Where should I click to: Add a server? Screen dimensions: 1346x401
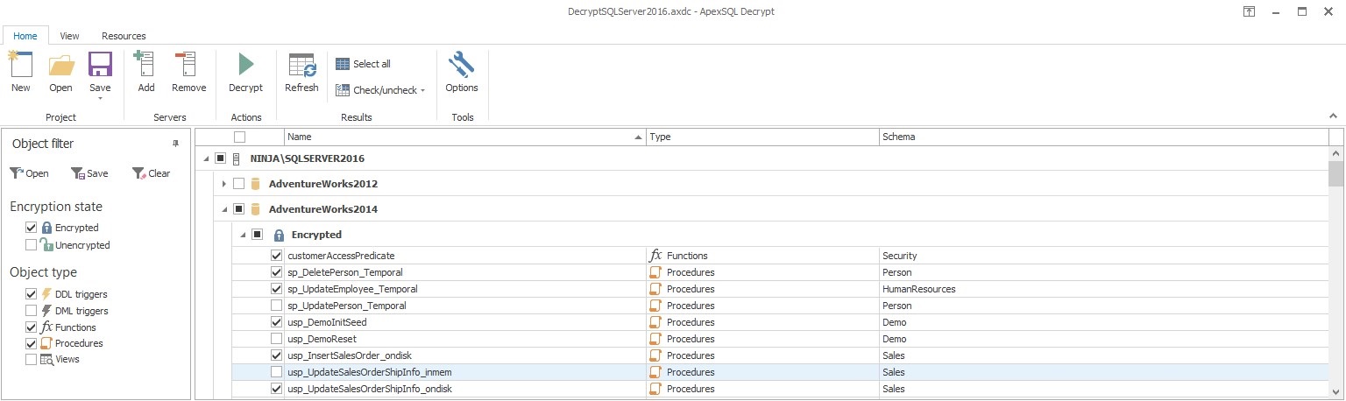click(x=145, y=72)
